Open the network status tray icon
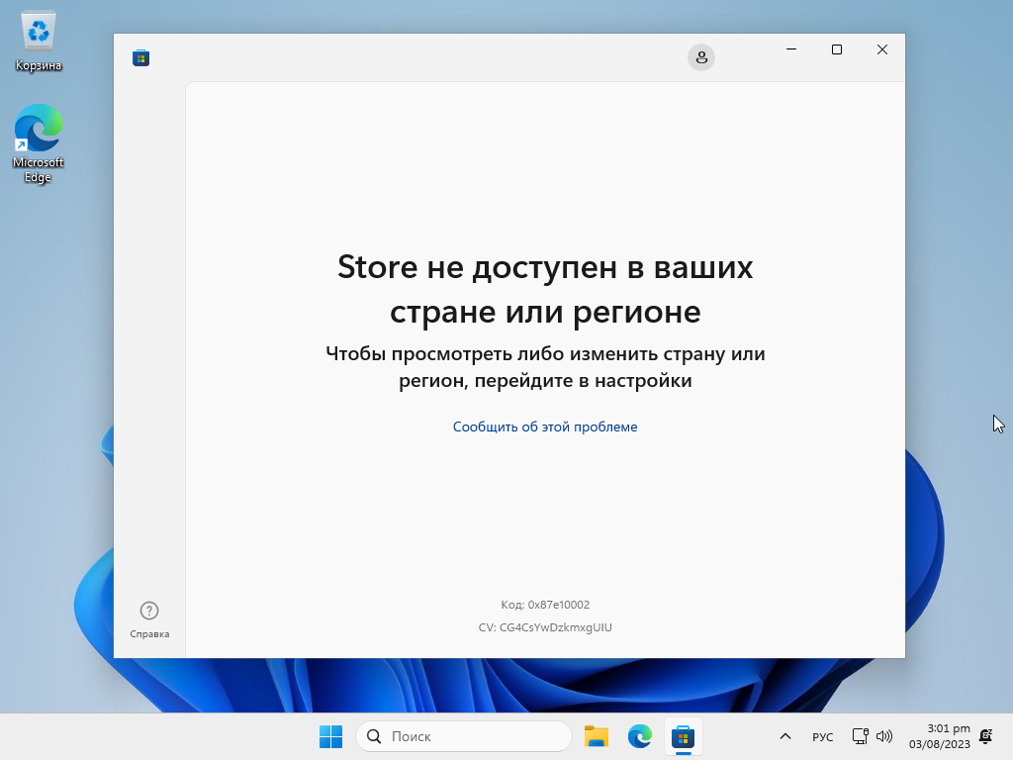The height and width of the screenshot is (760, 1013). pyautogui.click(x=858, y=736)
